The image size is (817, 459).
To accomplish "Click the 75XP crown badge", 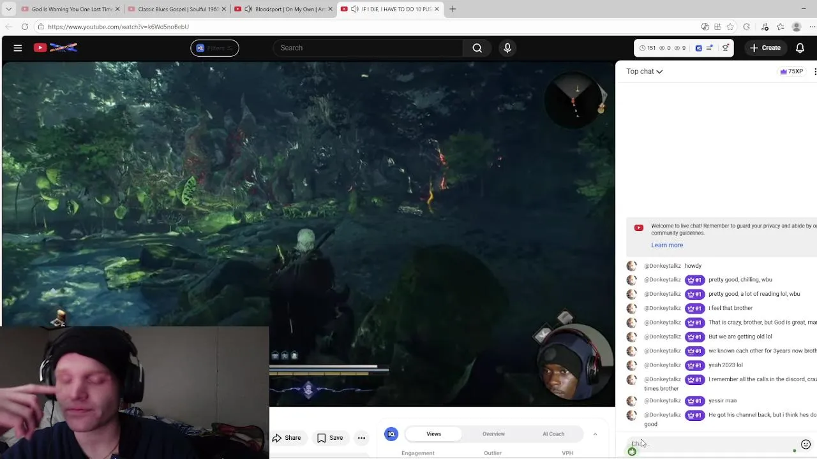I will 791,71.
